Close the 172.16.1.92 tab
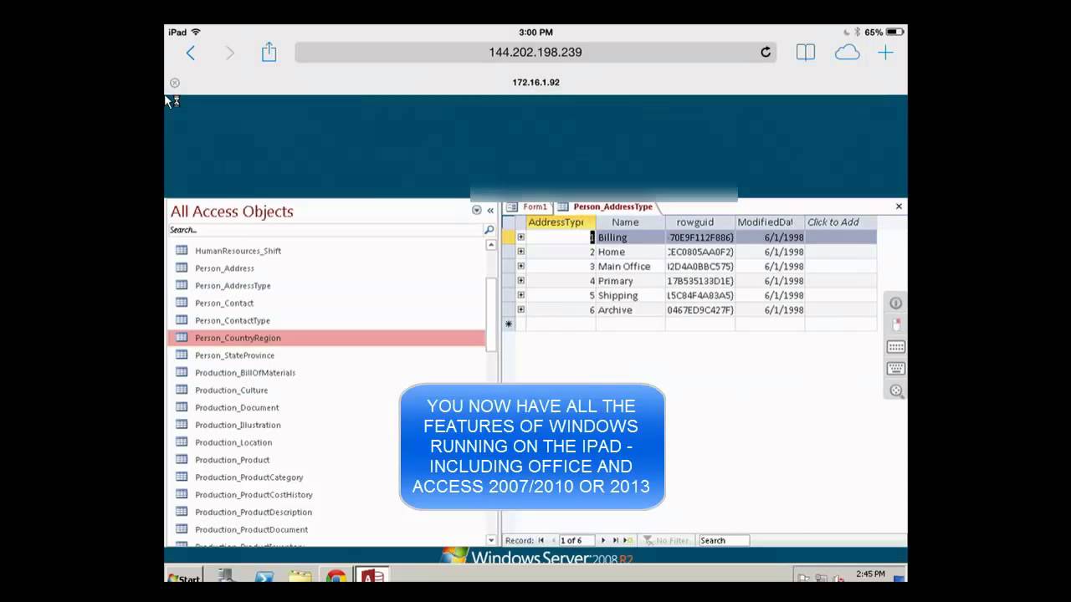This screenshot has width=1071, height=602. pos(175,83)
